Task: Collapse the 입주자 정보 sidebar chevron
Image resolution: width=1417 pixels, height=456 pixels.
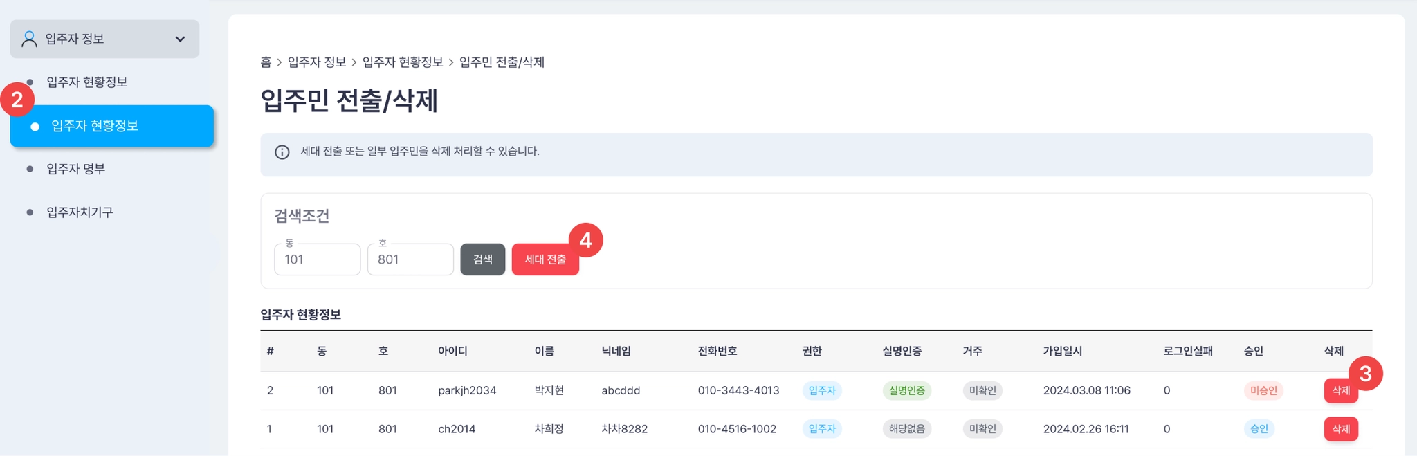Action: (x=180, y=39)
